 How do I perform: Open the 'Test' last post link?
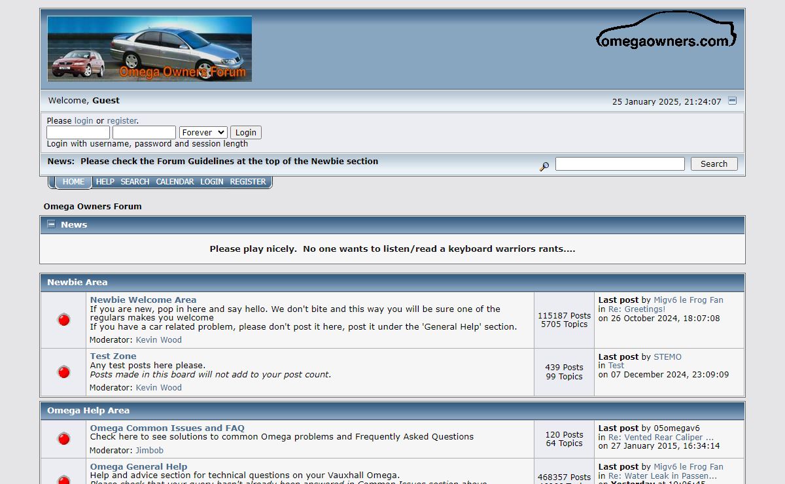pos(616,366)
